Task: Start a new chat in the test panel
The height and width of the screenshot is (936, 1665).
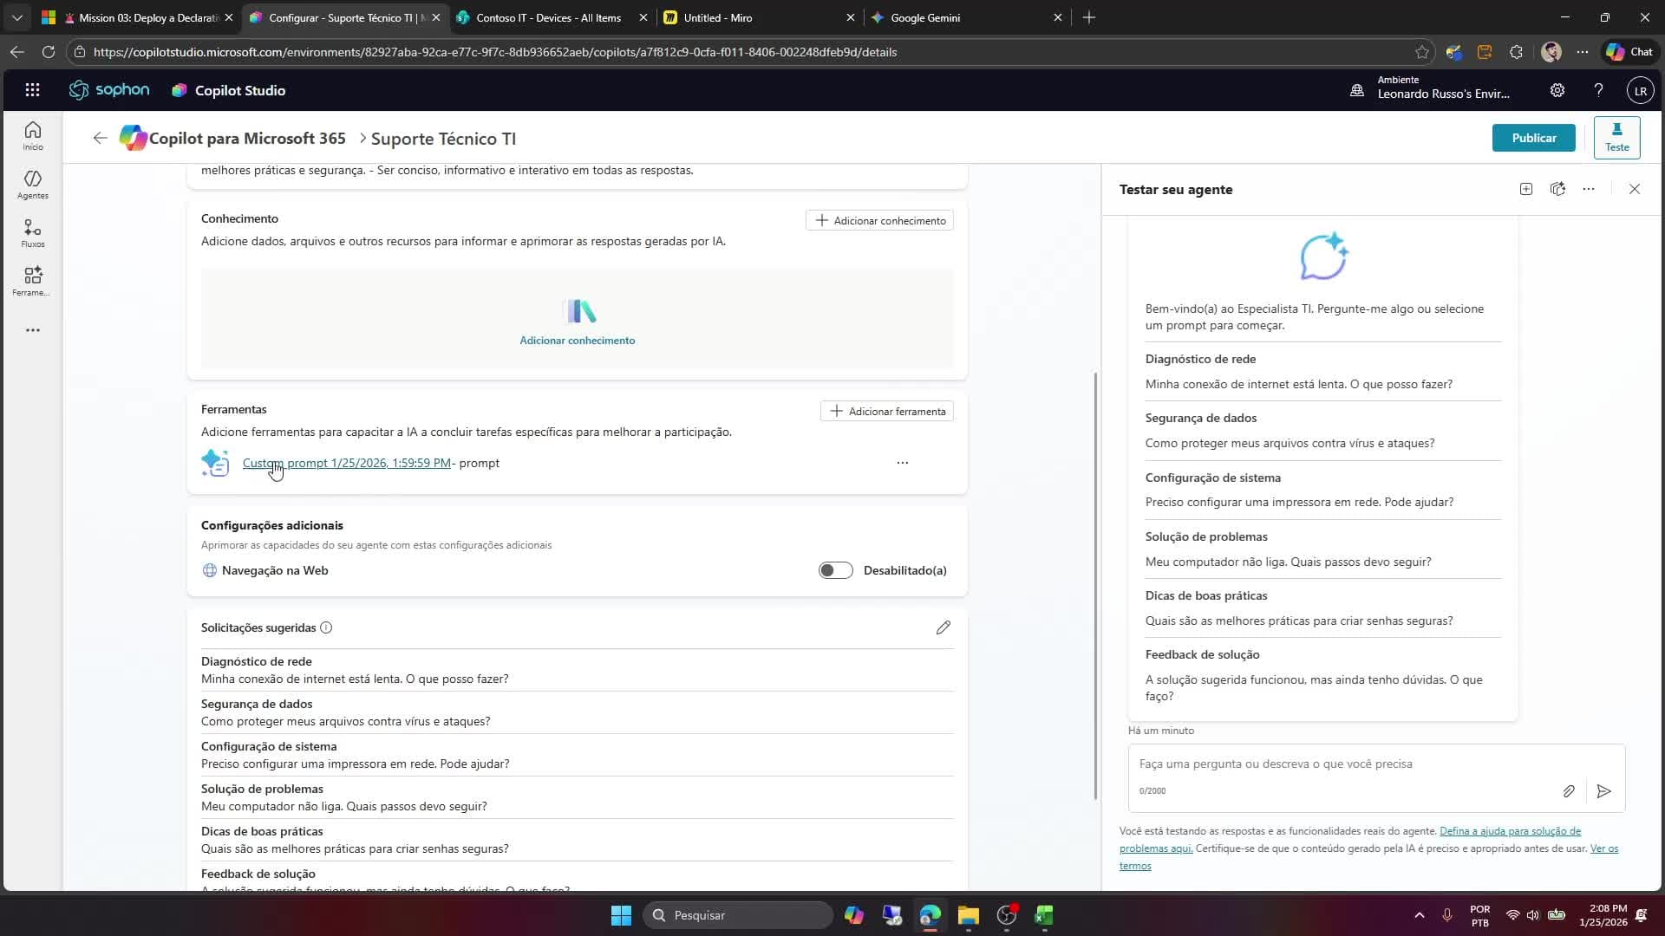Action: tap(1525, 188)
